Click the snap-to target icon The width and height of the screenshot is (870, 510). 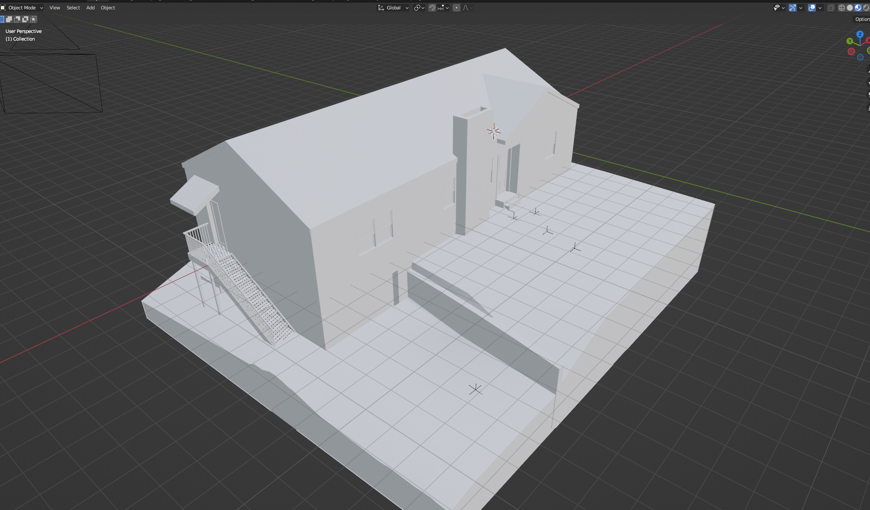click(440, 8)
